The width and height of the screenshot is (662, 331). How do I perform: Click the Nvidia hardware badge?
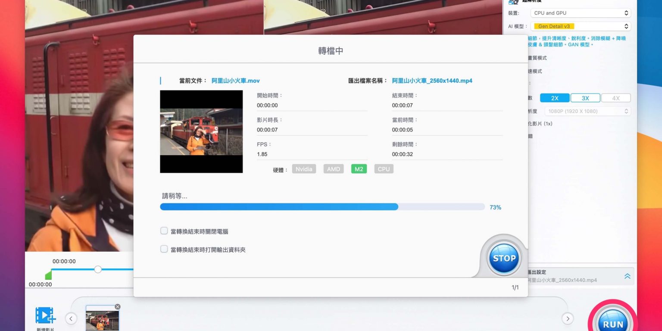click(x=304, y=169)
